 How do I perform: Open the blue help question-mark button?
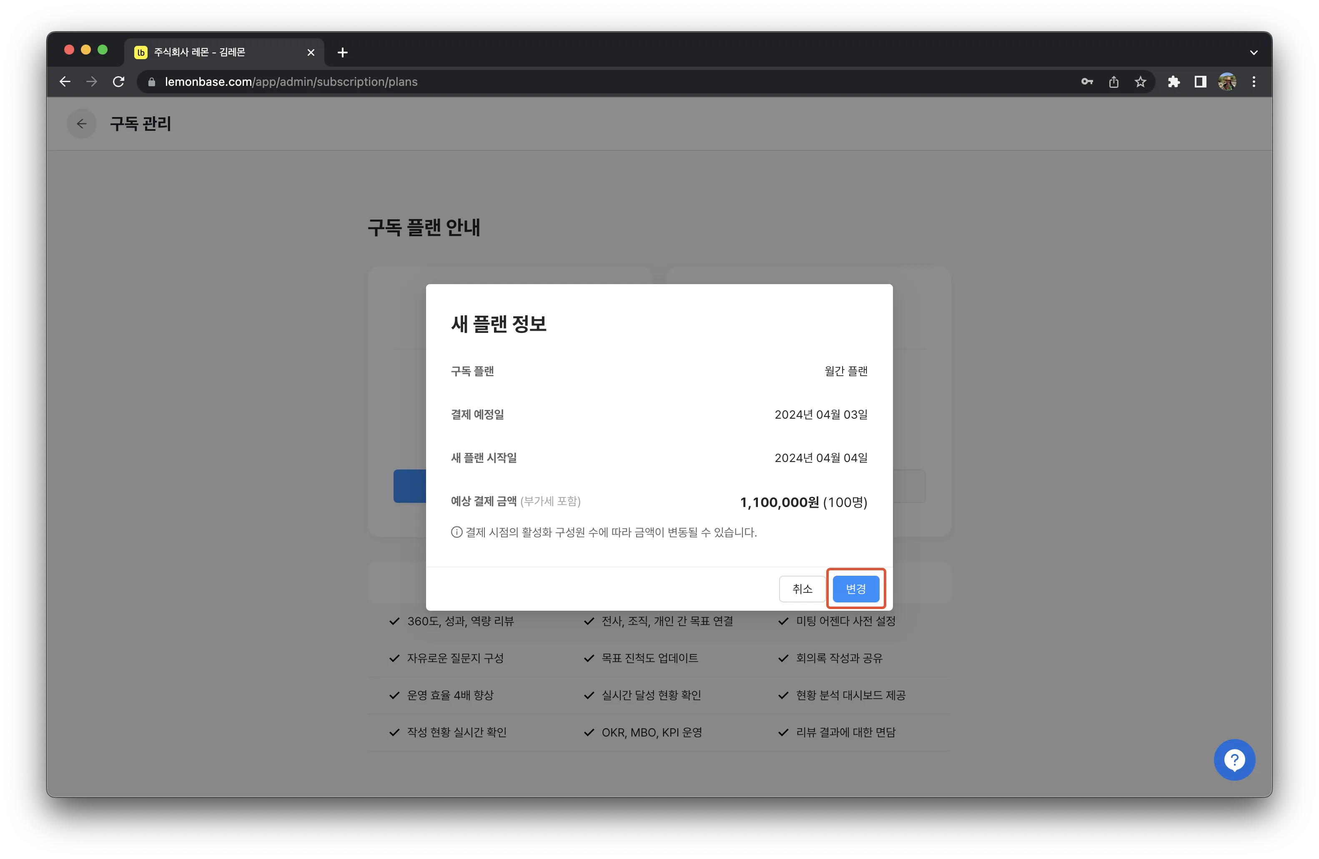[1234, 760]
